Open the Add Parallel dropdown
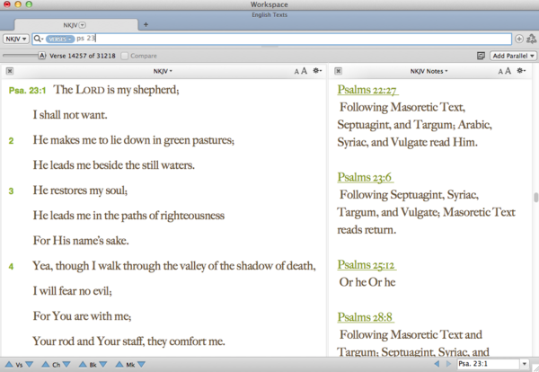The width and height of the screenshot is (539, 372). pyautogui.click(x=513, y=56)
